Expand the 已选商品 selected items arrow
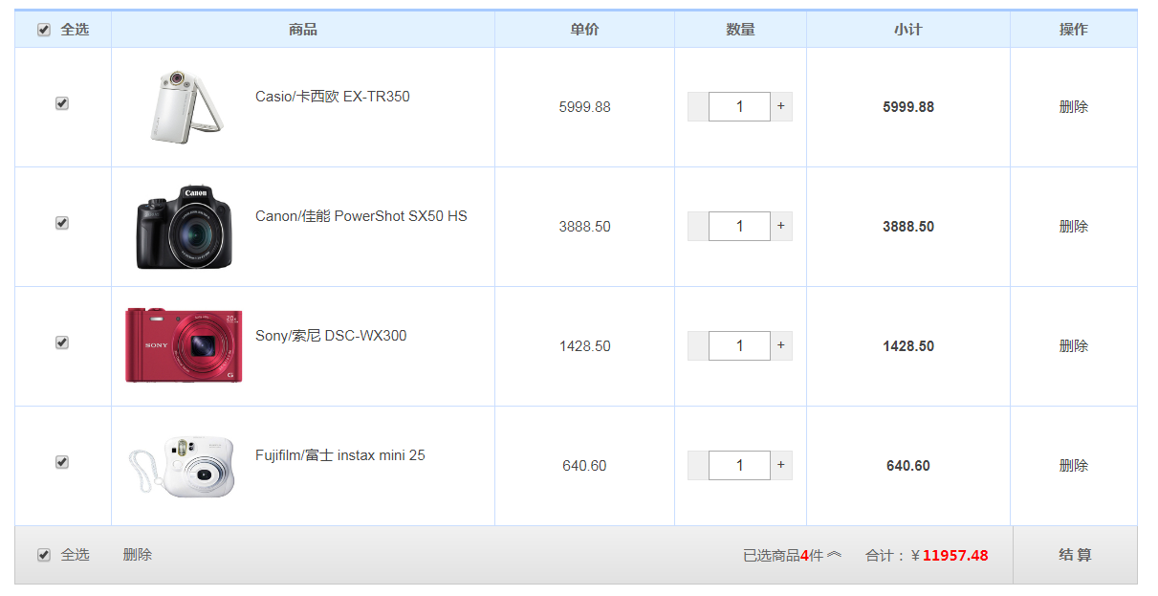1158x596 pixels. click(834, 555)
